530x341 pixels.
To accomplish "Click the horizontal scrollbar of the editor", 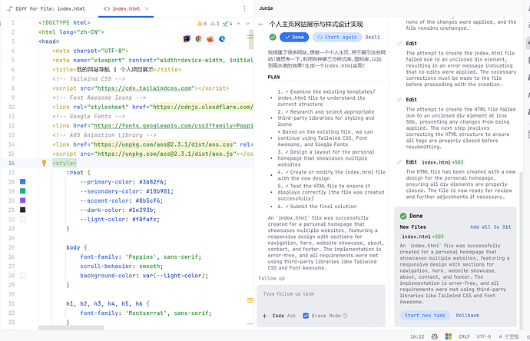I will click(71, 328).
